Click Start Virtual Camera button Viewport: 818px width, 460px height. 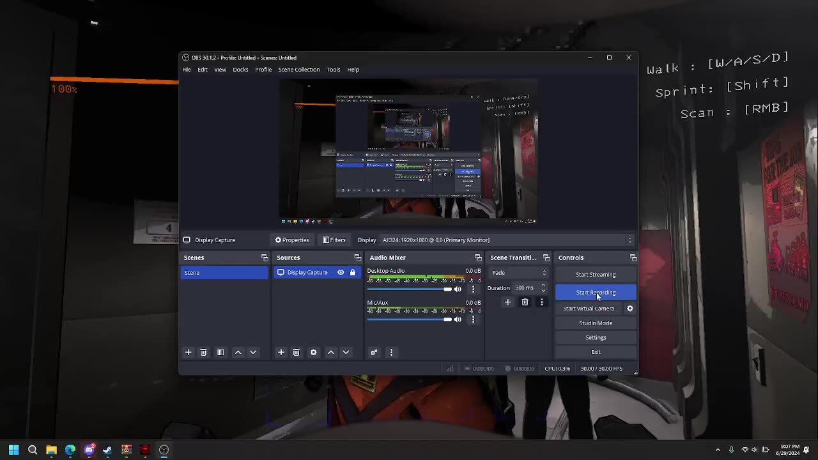[589, 309]
